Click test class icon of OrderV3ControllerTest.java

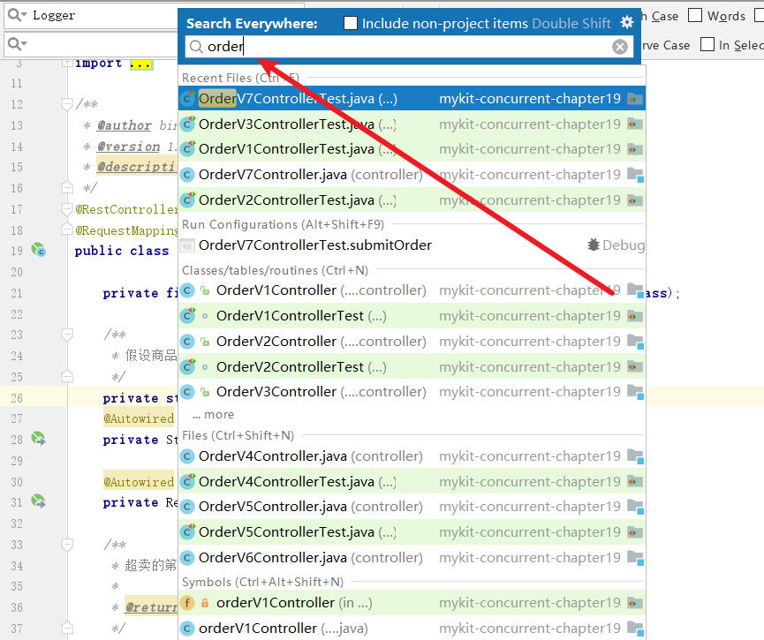187,124
